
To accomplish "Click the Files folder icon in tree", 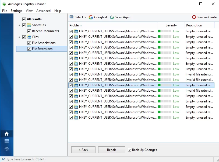I will 29,37.
